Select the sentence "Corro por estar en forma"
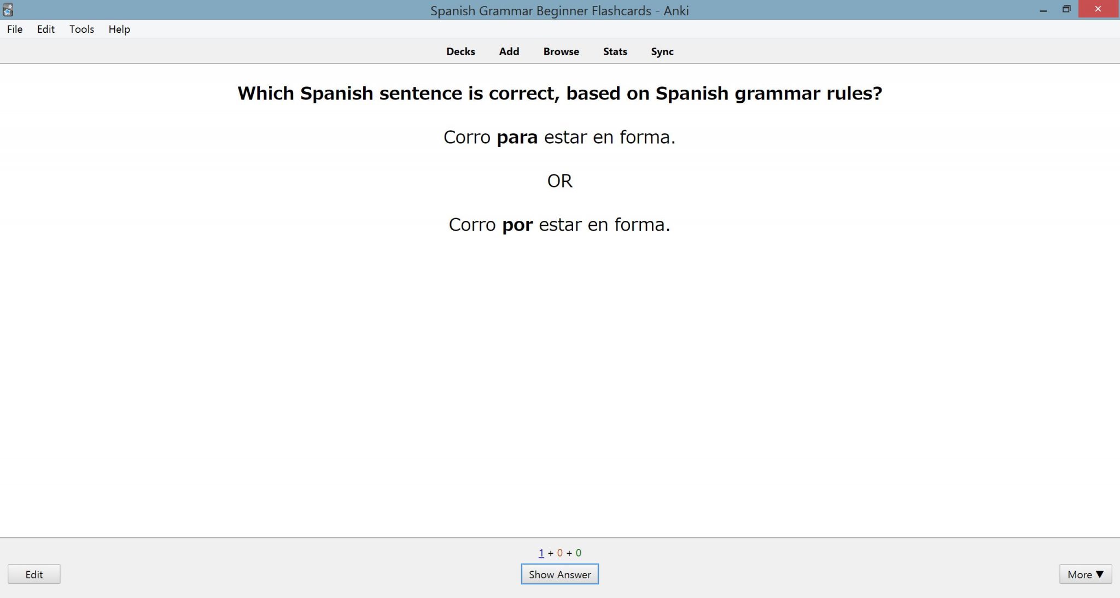Image resolution: width=1120 pixels, height=598 pixels. (559, 224)
